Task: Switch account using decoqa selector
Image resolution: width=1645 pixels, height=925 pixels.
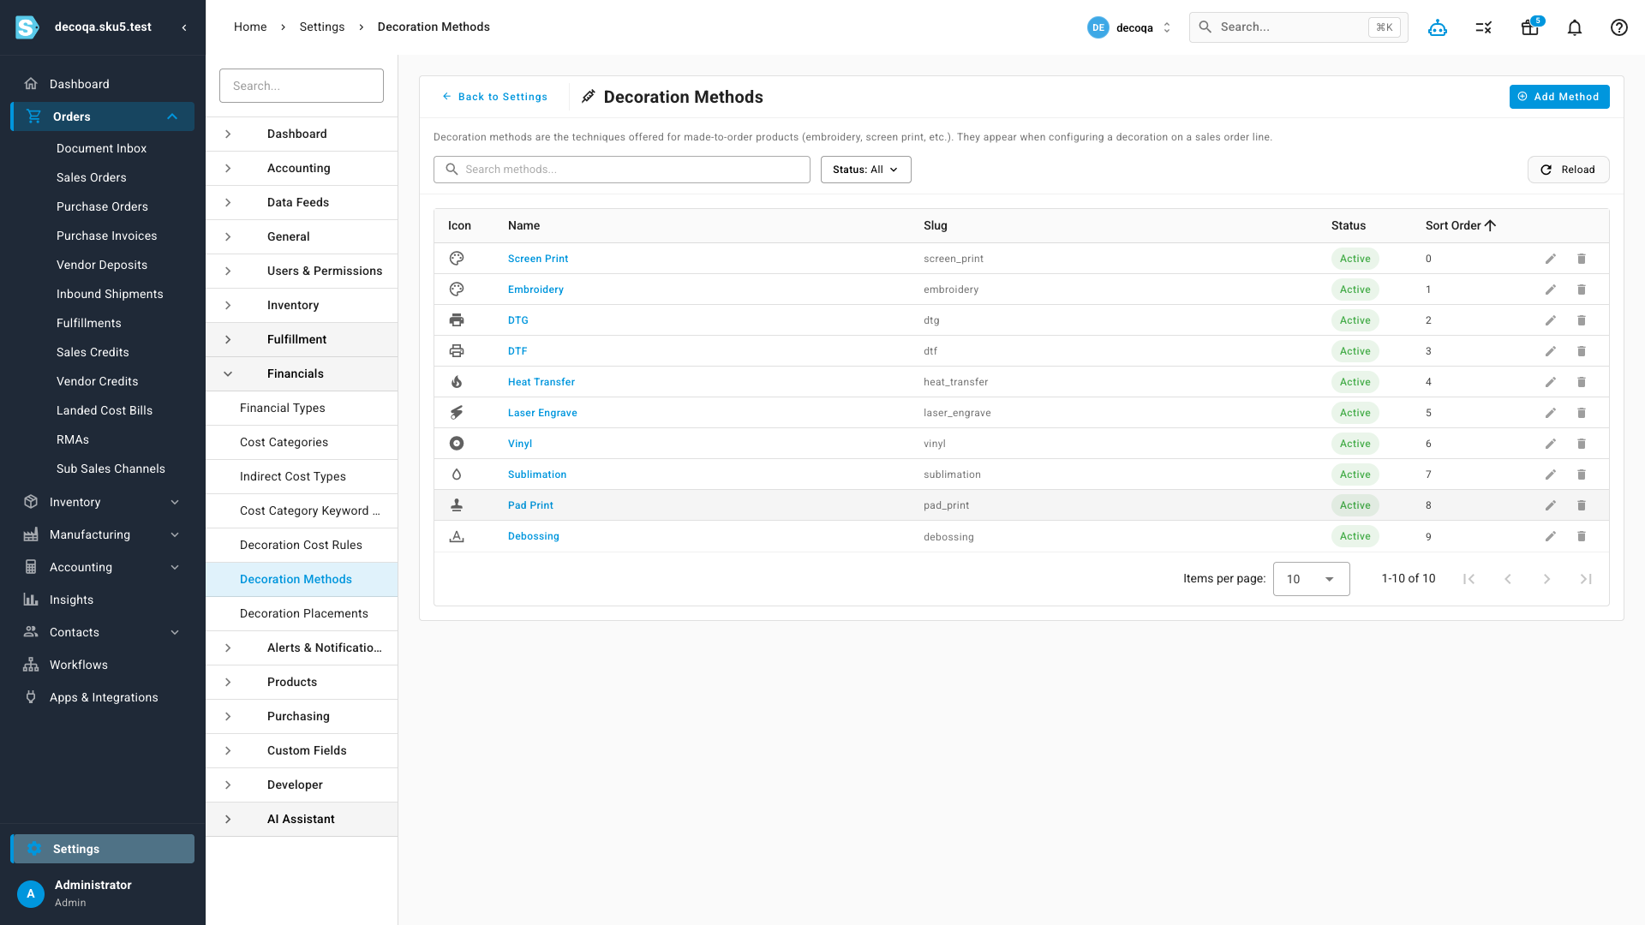Action: (x=1129, y=27)
